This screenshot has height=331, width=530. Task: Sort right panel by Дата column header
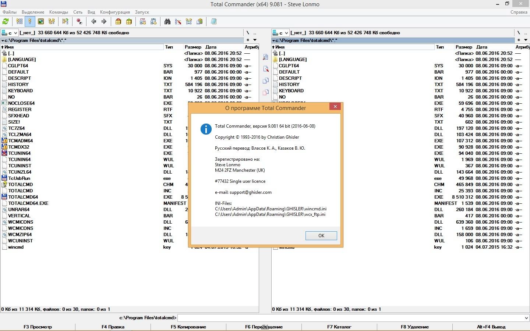coord(495,47)
